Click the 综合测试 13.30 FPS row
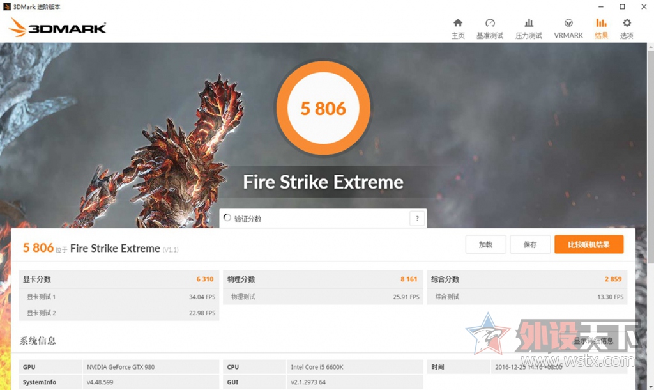654x390 pixels. pos(527,297)
